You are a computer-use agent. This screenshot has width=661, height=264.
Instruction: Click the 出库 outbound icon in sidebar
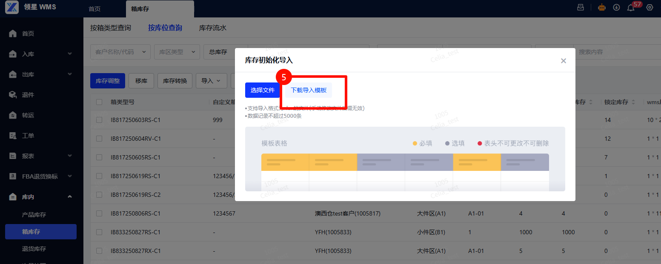pyautogui.click(x=13, y=74)
